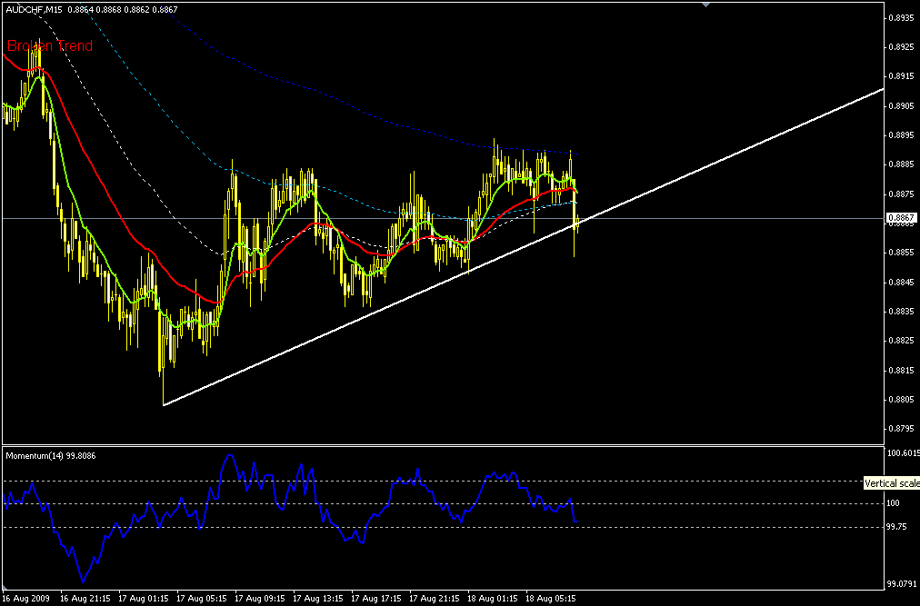Click the 100.6015 value on Momentum scale
920x606 pixels.
coord(902,452)
